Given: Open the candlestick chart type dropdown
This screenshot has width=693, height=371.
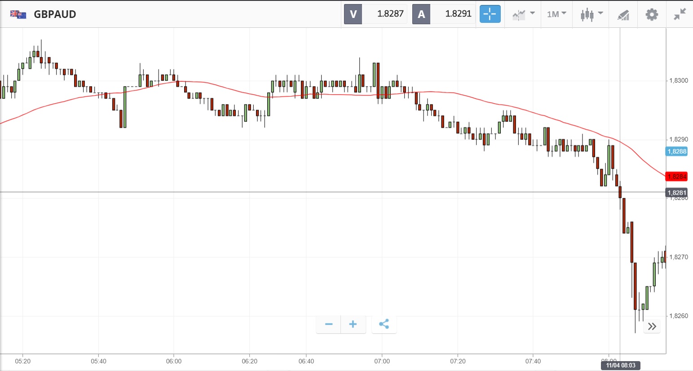Looking at the screenshot, I should [x=591, y=14].
